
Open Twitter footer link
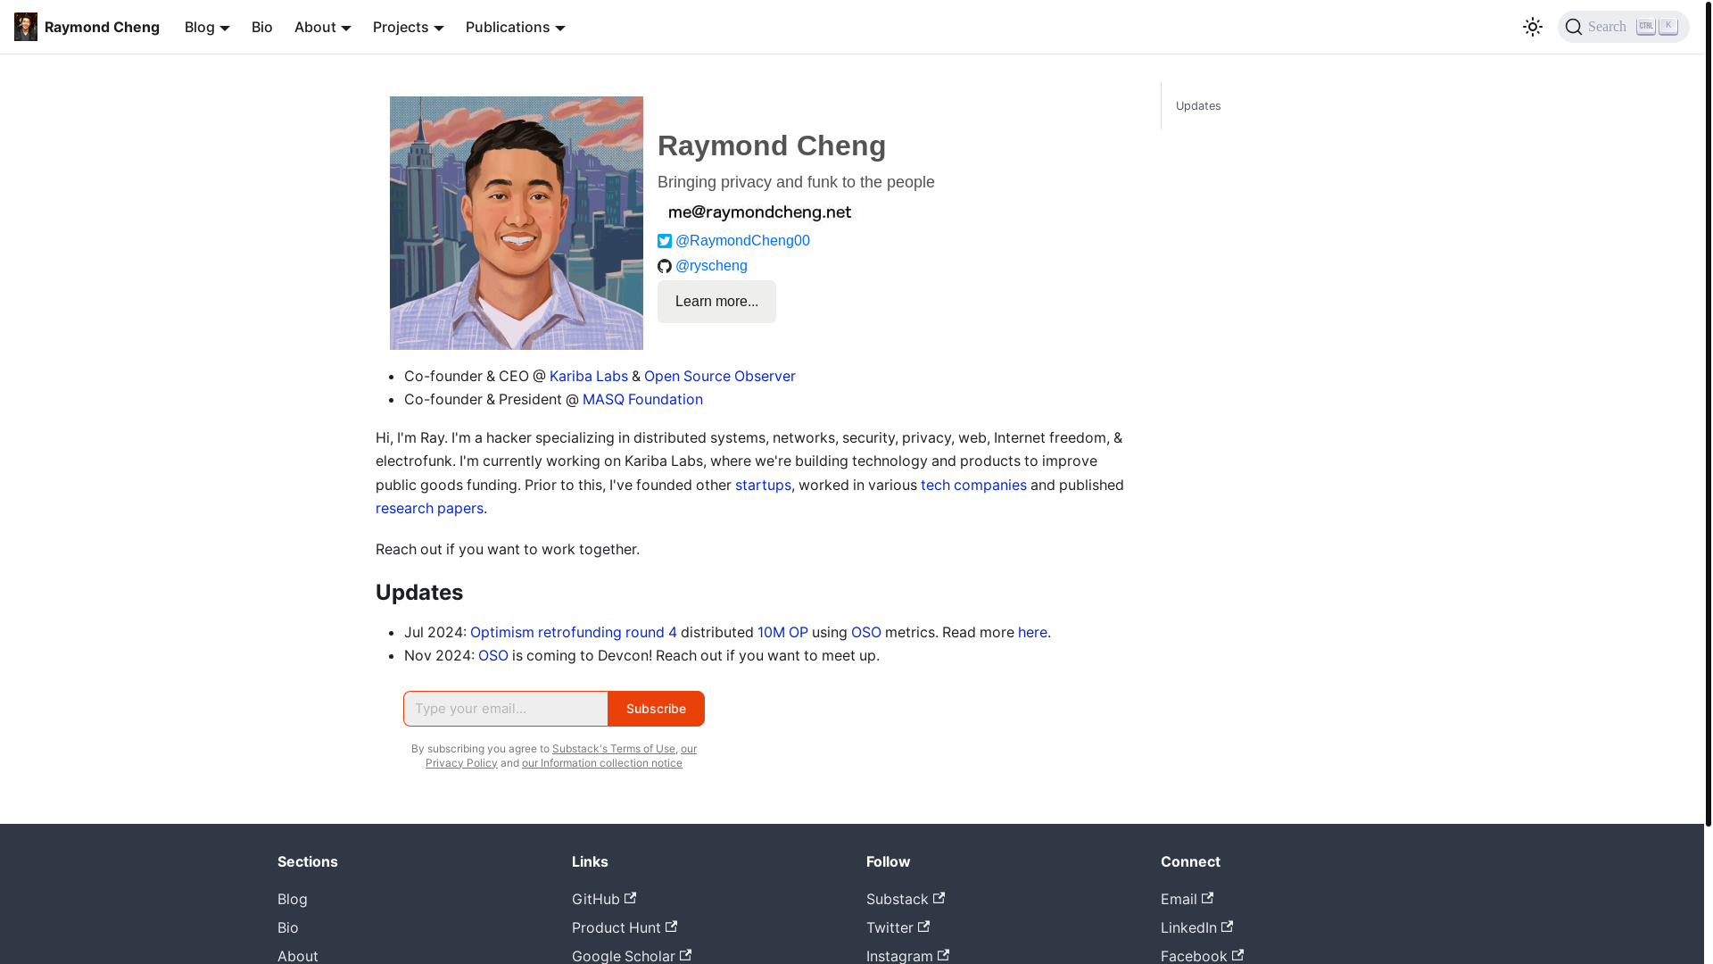898,927
